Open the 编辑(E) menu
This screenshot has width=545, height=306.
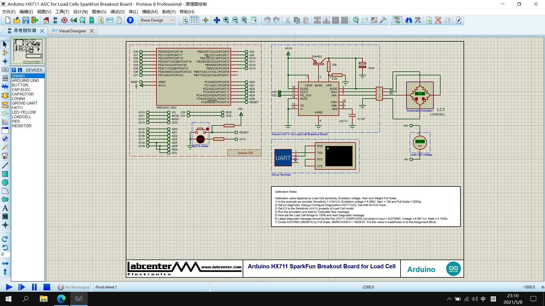[x=26, y=12]
